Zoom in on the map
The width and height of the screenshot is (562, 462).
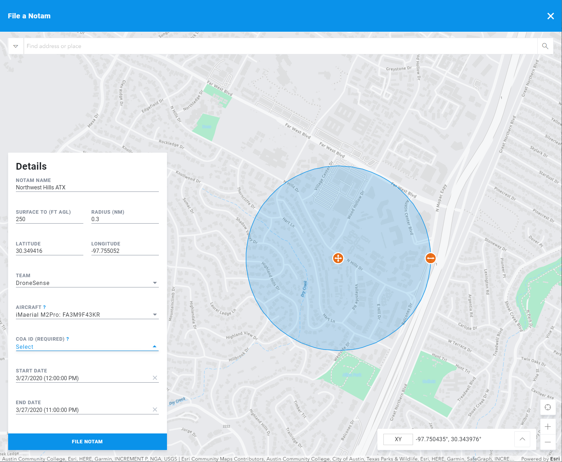[548, 427]
